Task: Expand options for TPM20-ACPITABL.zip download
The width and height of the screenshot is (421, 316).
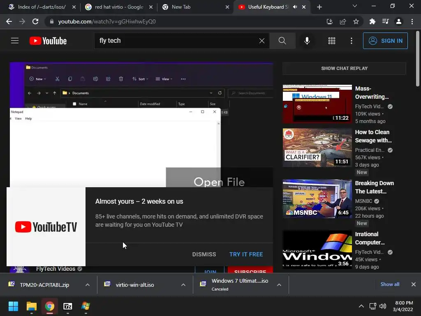Action: pos(88,285)
